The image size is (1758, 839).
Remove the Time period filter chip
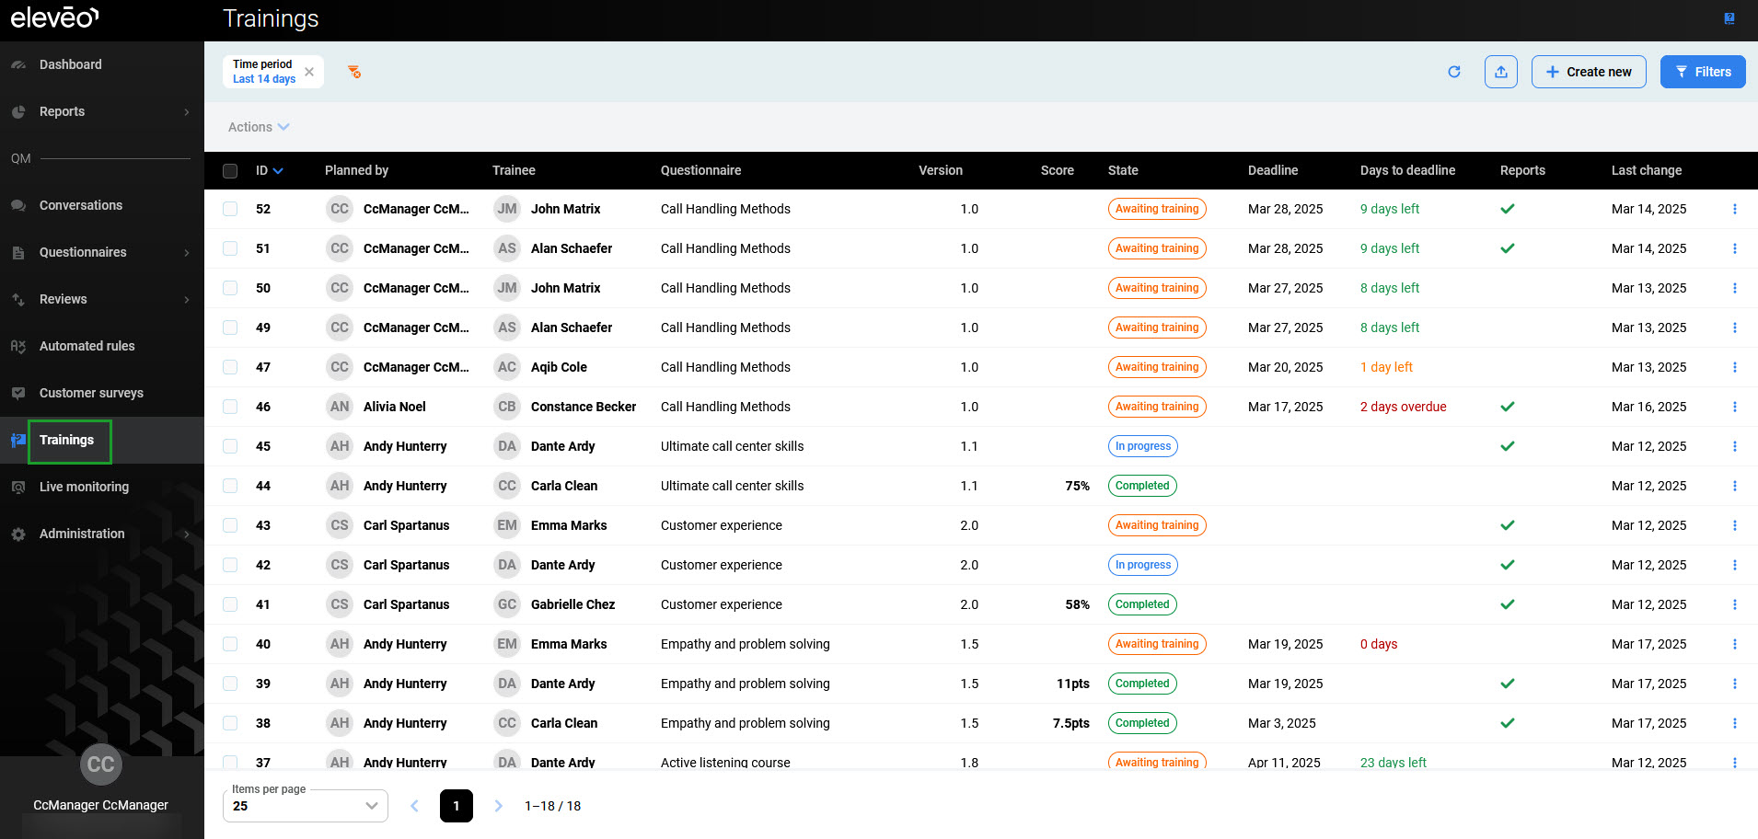pyautogui.click(x=309, y=72)
